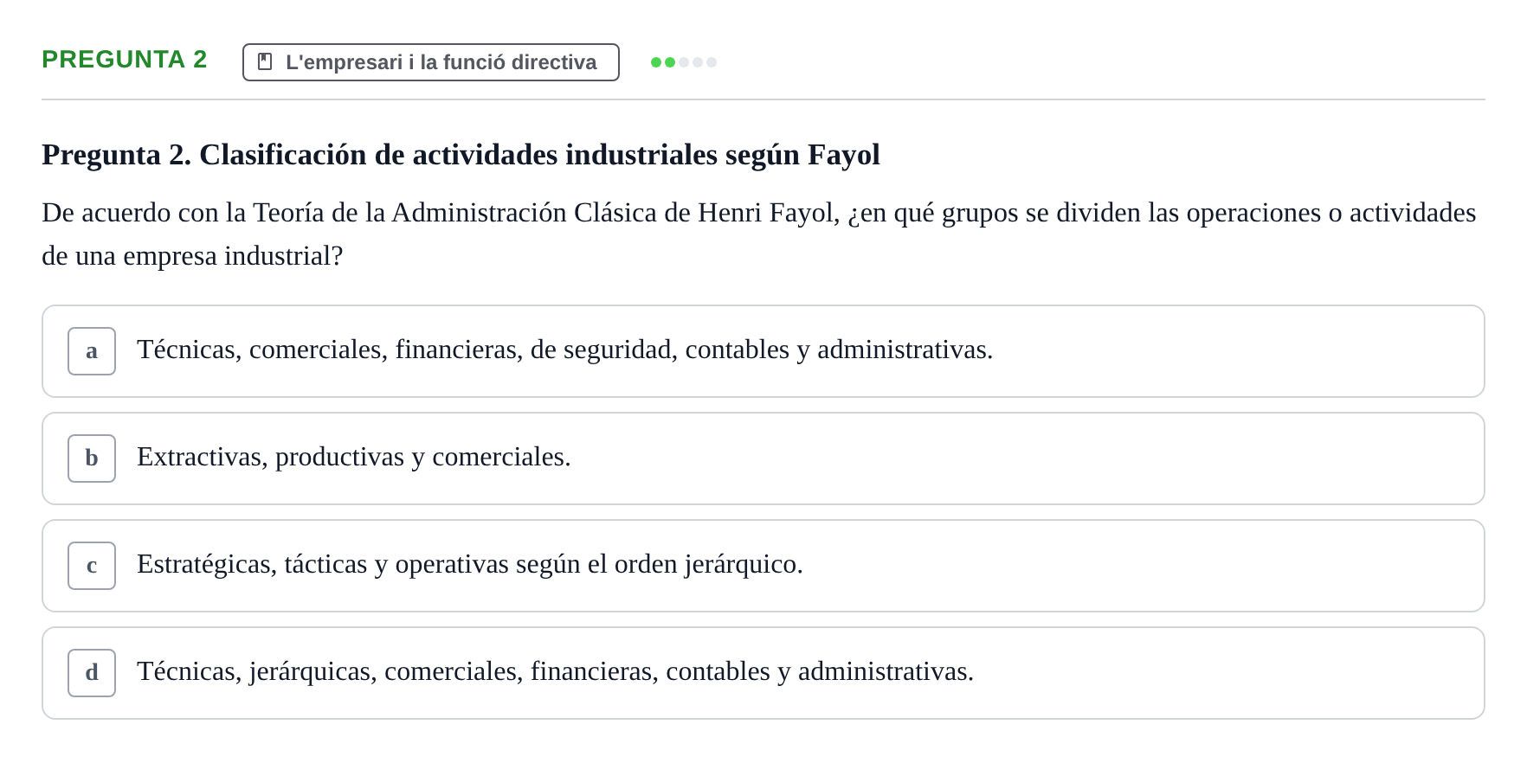Click the question text about Henri Fayol theory
The image size is (1527, 763).
click(759, 234)
